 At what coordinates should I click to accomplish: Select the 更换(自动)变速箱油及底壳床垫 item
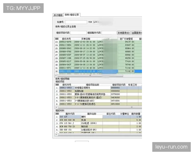tap(92, 94)
